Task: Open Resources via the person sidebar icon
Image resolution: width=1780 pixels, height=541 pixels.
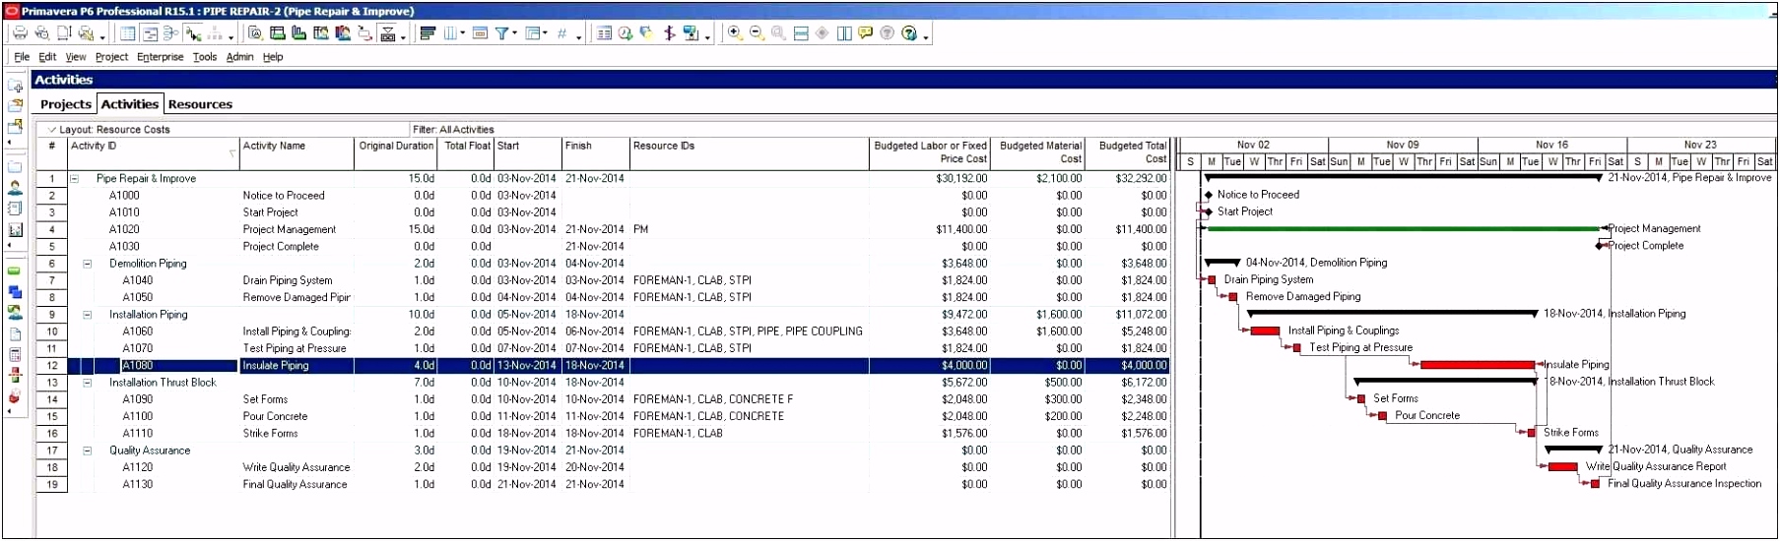Action: click(15, 187)
